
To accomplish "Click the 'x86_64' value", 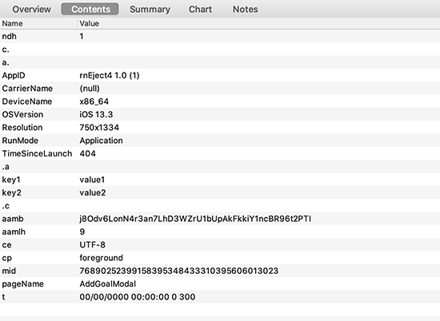I will coord(94,101).
